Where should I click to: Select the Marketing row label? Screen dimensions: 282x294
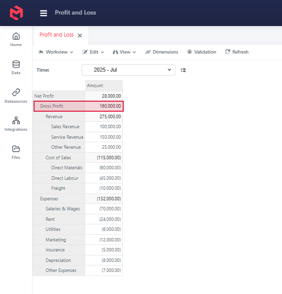tap(59, 240)
